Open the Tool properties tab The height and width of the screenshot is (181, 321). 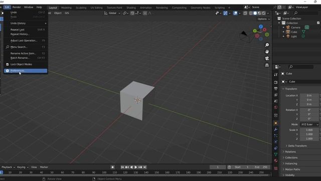pyautogui.click(x=276, y=74)
